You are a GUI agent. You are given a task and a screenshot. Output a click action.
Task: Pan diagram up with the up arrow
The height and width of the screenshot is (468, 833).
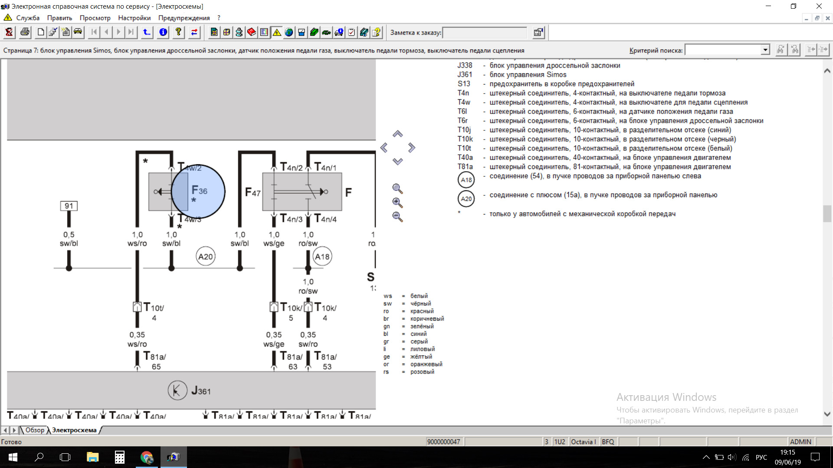tap(398, 134)
